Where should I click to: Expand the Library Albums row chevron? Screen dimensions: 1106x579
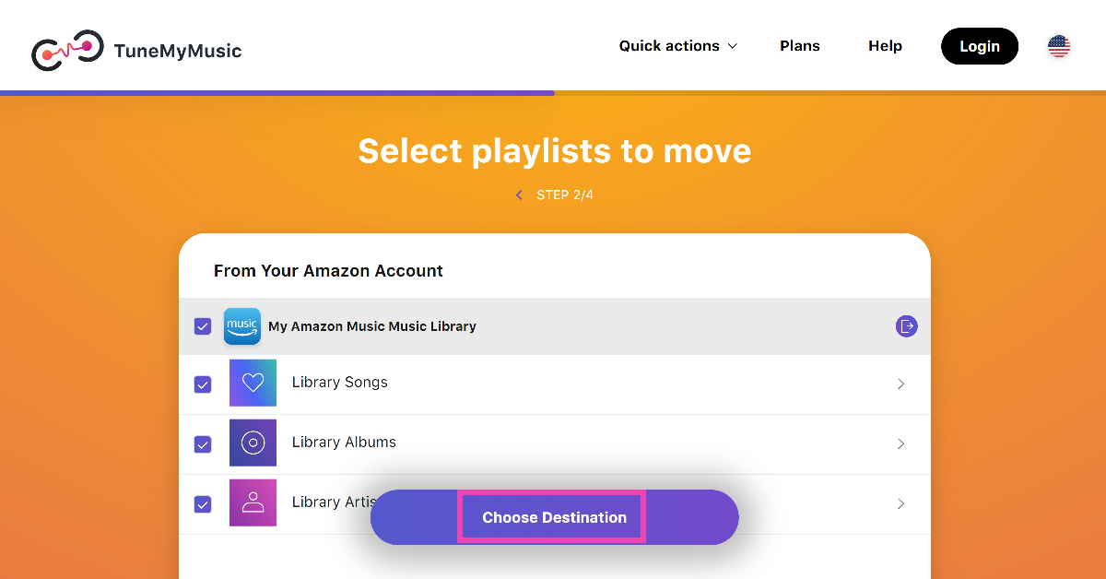click(x=901, y=444)
